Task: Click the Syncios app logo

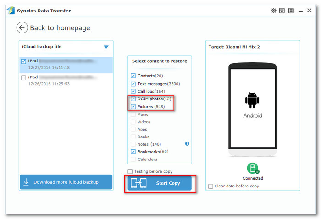Action: pyautogui.click(x=11, y=11)
